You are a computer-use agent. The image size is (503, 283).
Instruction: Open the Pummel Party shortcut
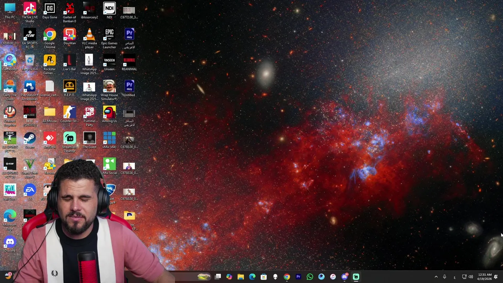(90, 116)
